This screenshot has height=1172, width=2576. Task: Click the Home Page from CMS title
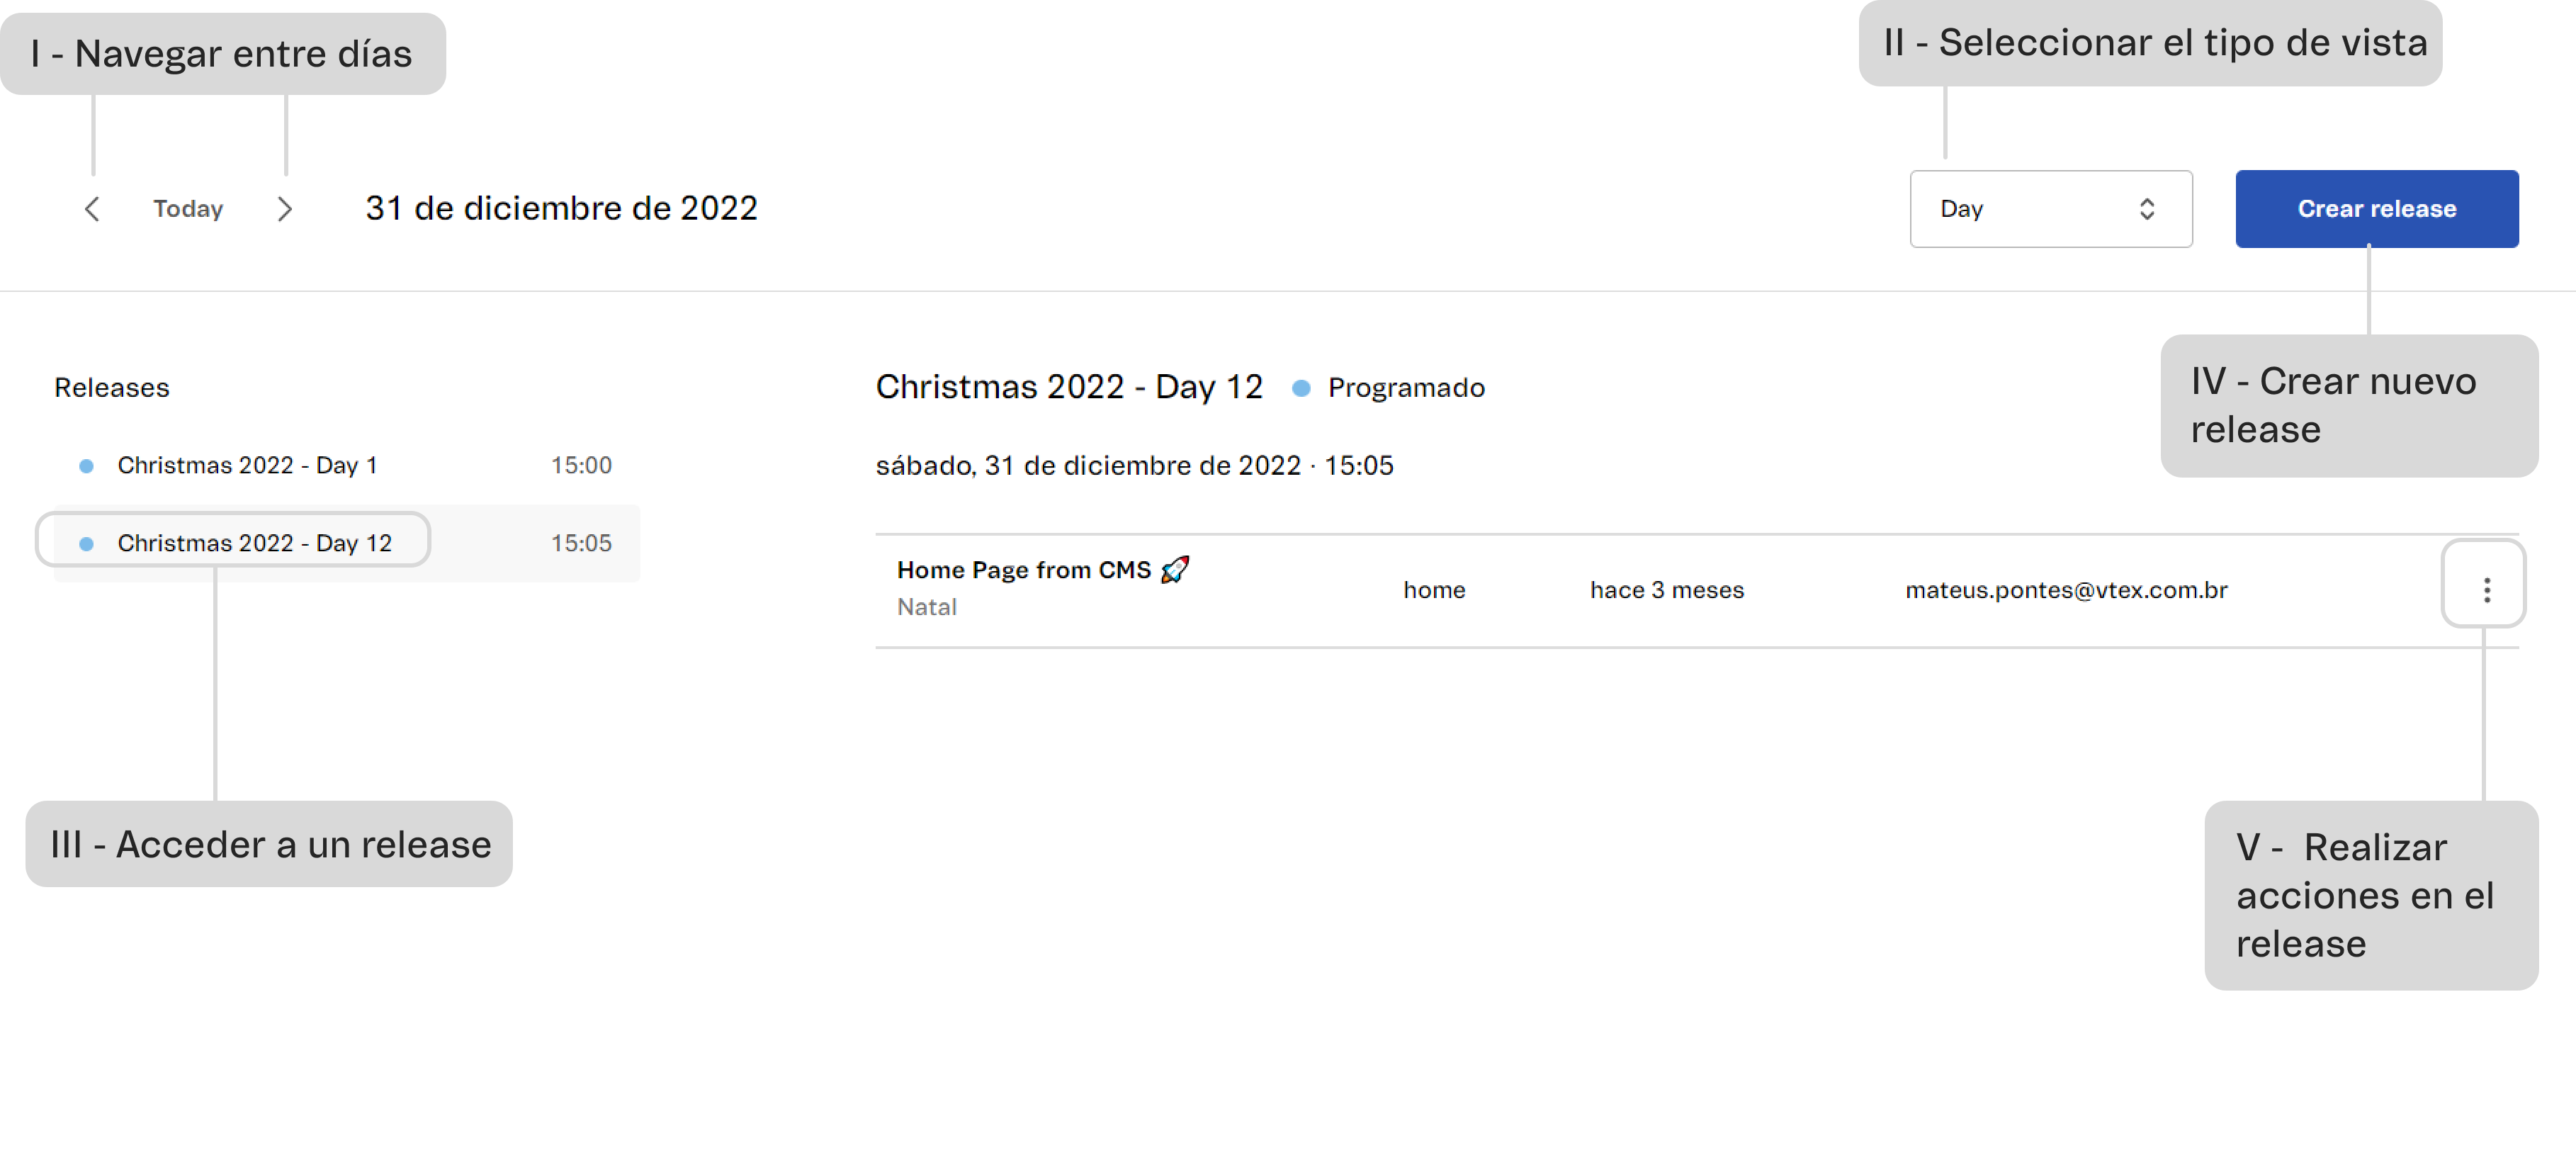click(1024, 570)
